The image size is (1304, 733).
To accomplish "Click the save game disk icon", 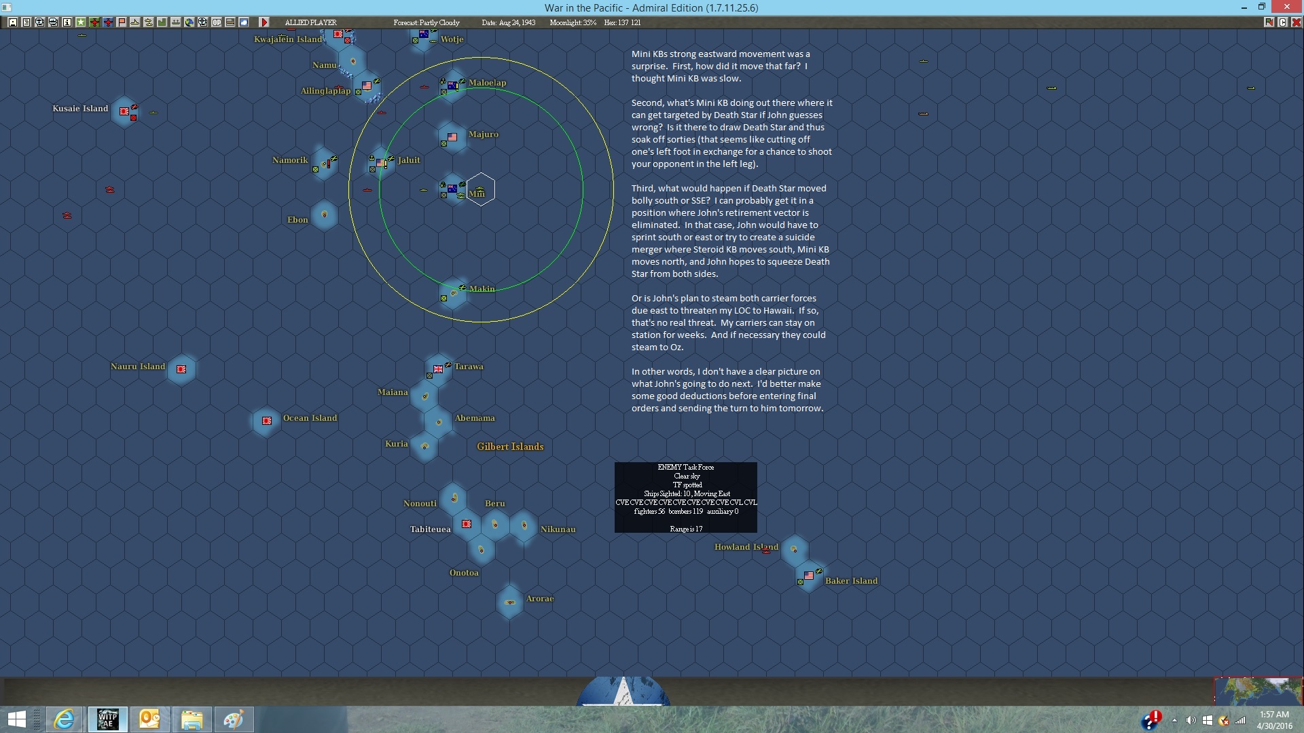I will (13, 22).
